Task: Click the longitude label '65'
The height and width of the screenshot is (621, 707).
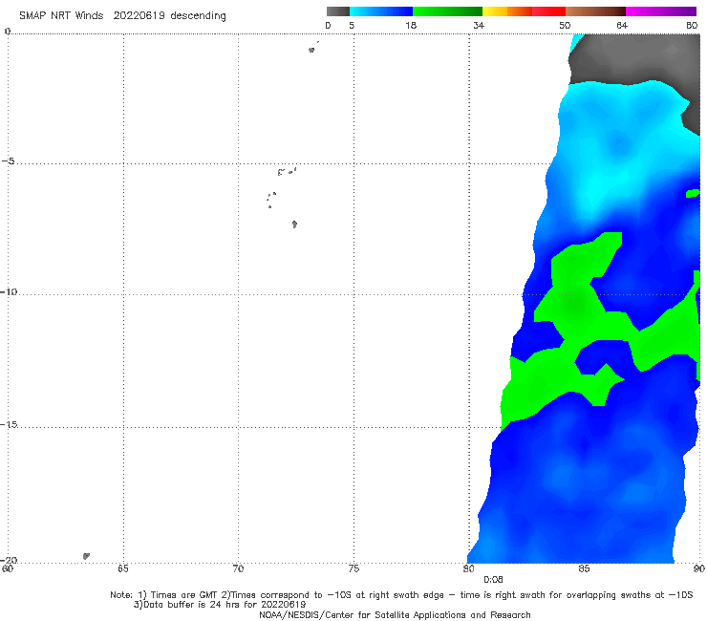Action: coord(123,568)
